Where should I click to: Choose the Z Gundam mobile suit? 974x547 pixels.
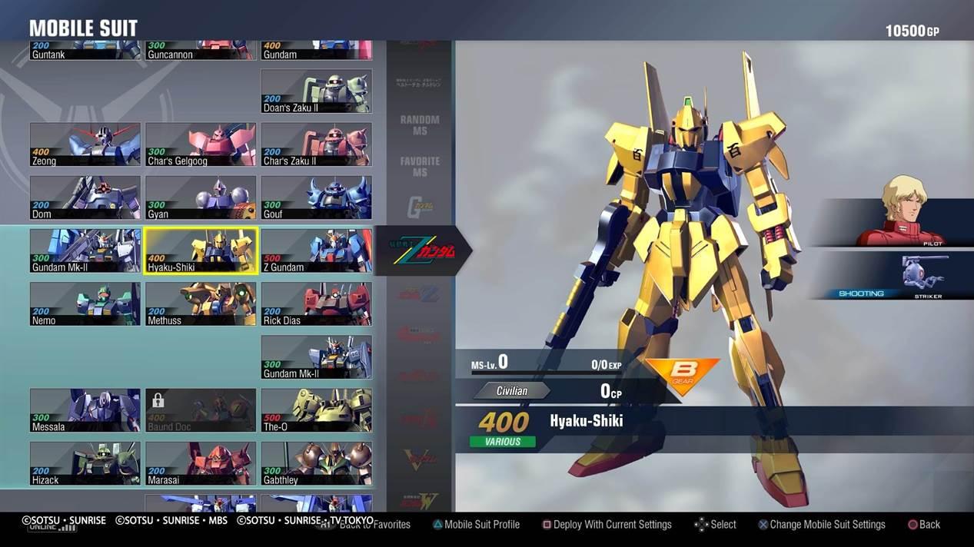pos(317,250)
